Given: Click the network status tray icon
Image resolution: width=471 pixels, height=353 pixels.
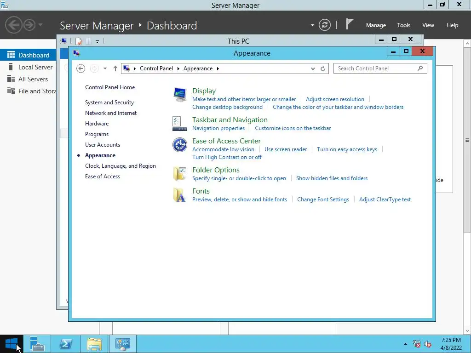Looking at the screenshot, I should [x=417, y=344].
